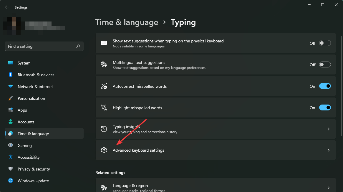Toggle text suggestions on physical keyboard
The image size is (343, 192).
coord(325,43)
